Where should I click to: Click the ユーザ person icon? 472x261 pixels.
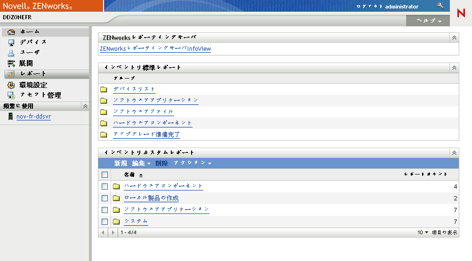(11, 53)
